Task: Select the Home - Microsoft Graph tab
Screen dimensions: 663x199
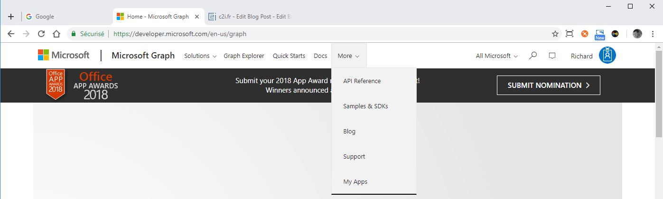Action: (x=158, y=17)
